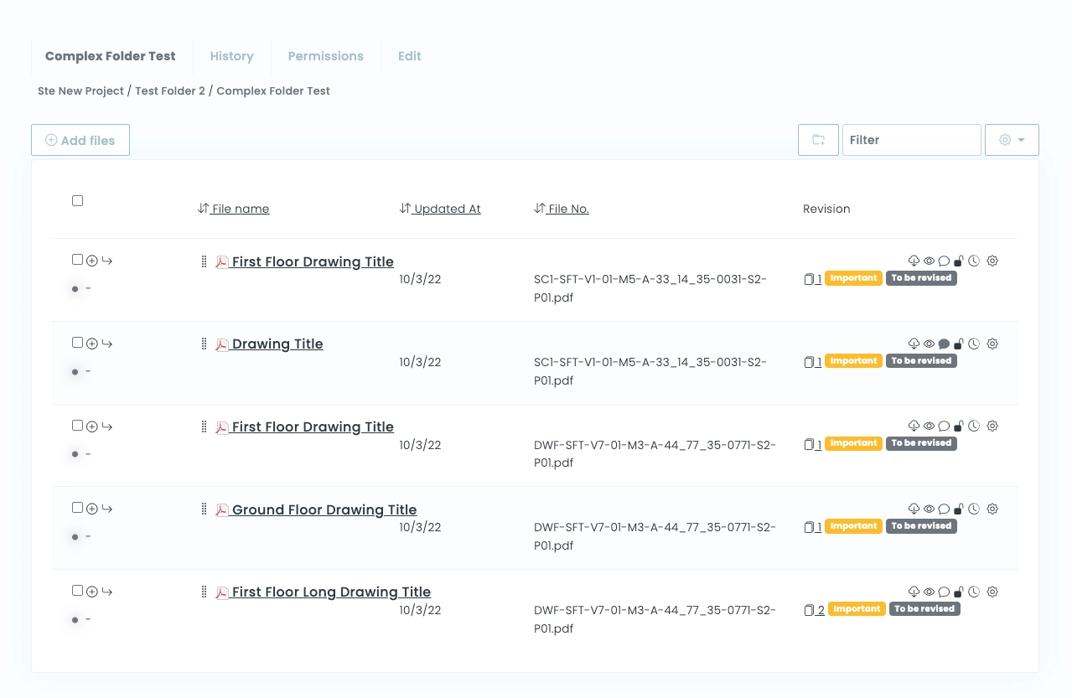Toggle eye icon in the row named only Drawing Title
The width and height of the screenshot is (1072, 698).
[929, 344]
